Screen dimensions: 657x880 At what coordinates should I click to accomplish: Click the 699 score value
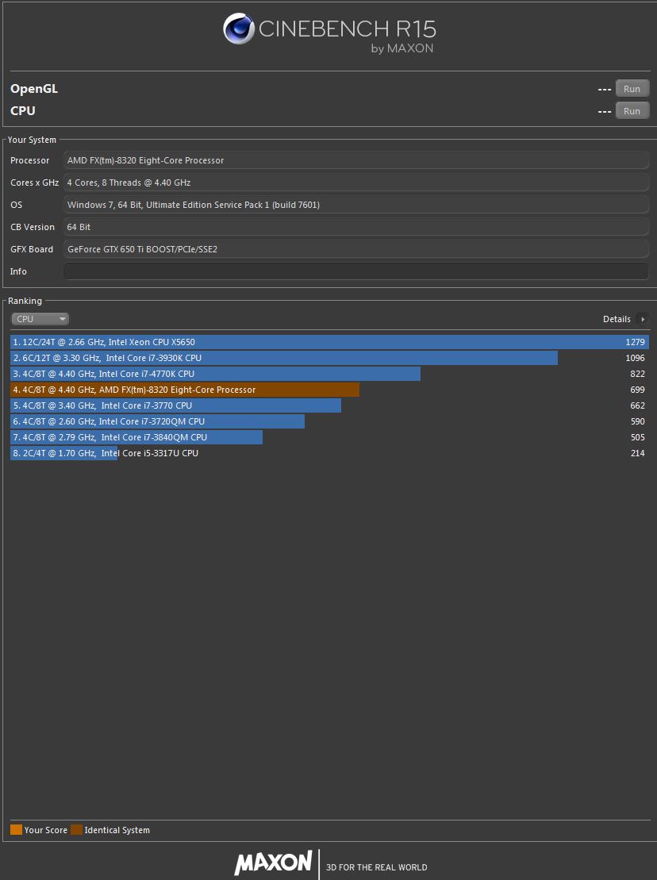tap(637, 390)
